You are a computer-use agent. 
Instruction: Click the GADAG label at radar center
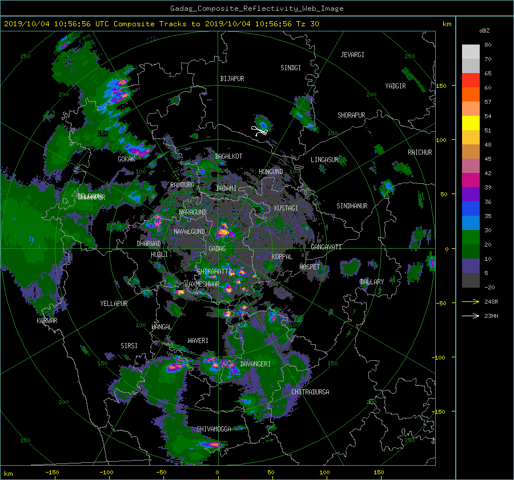pos(217,249)
